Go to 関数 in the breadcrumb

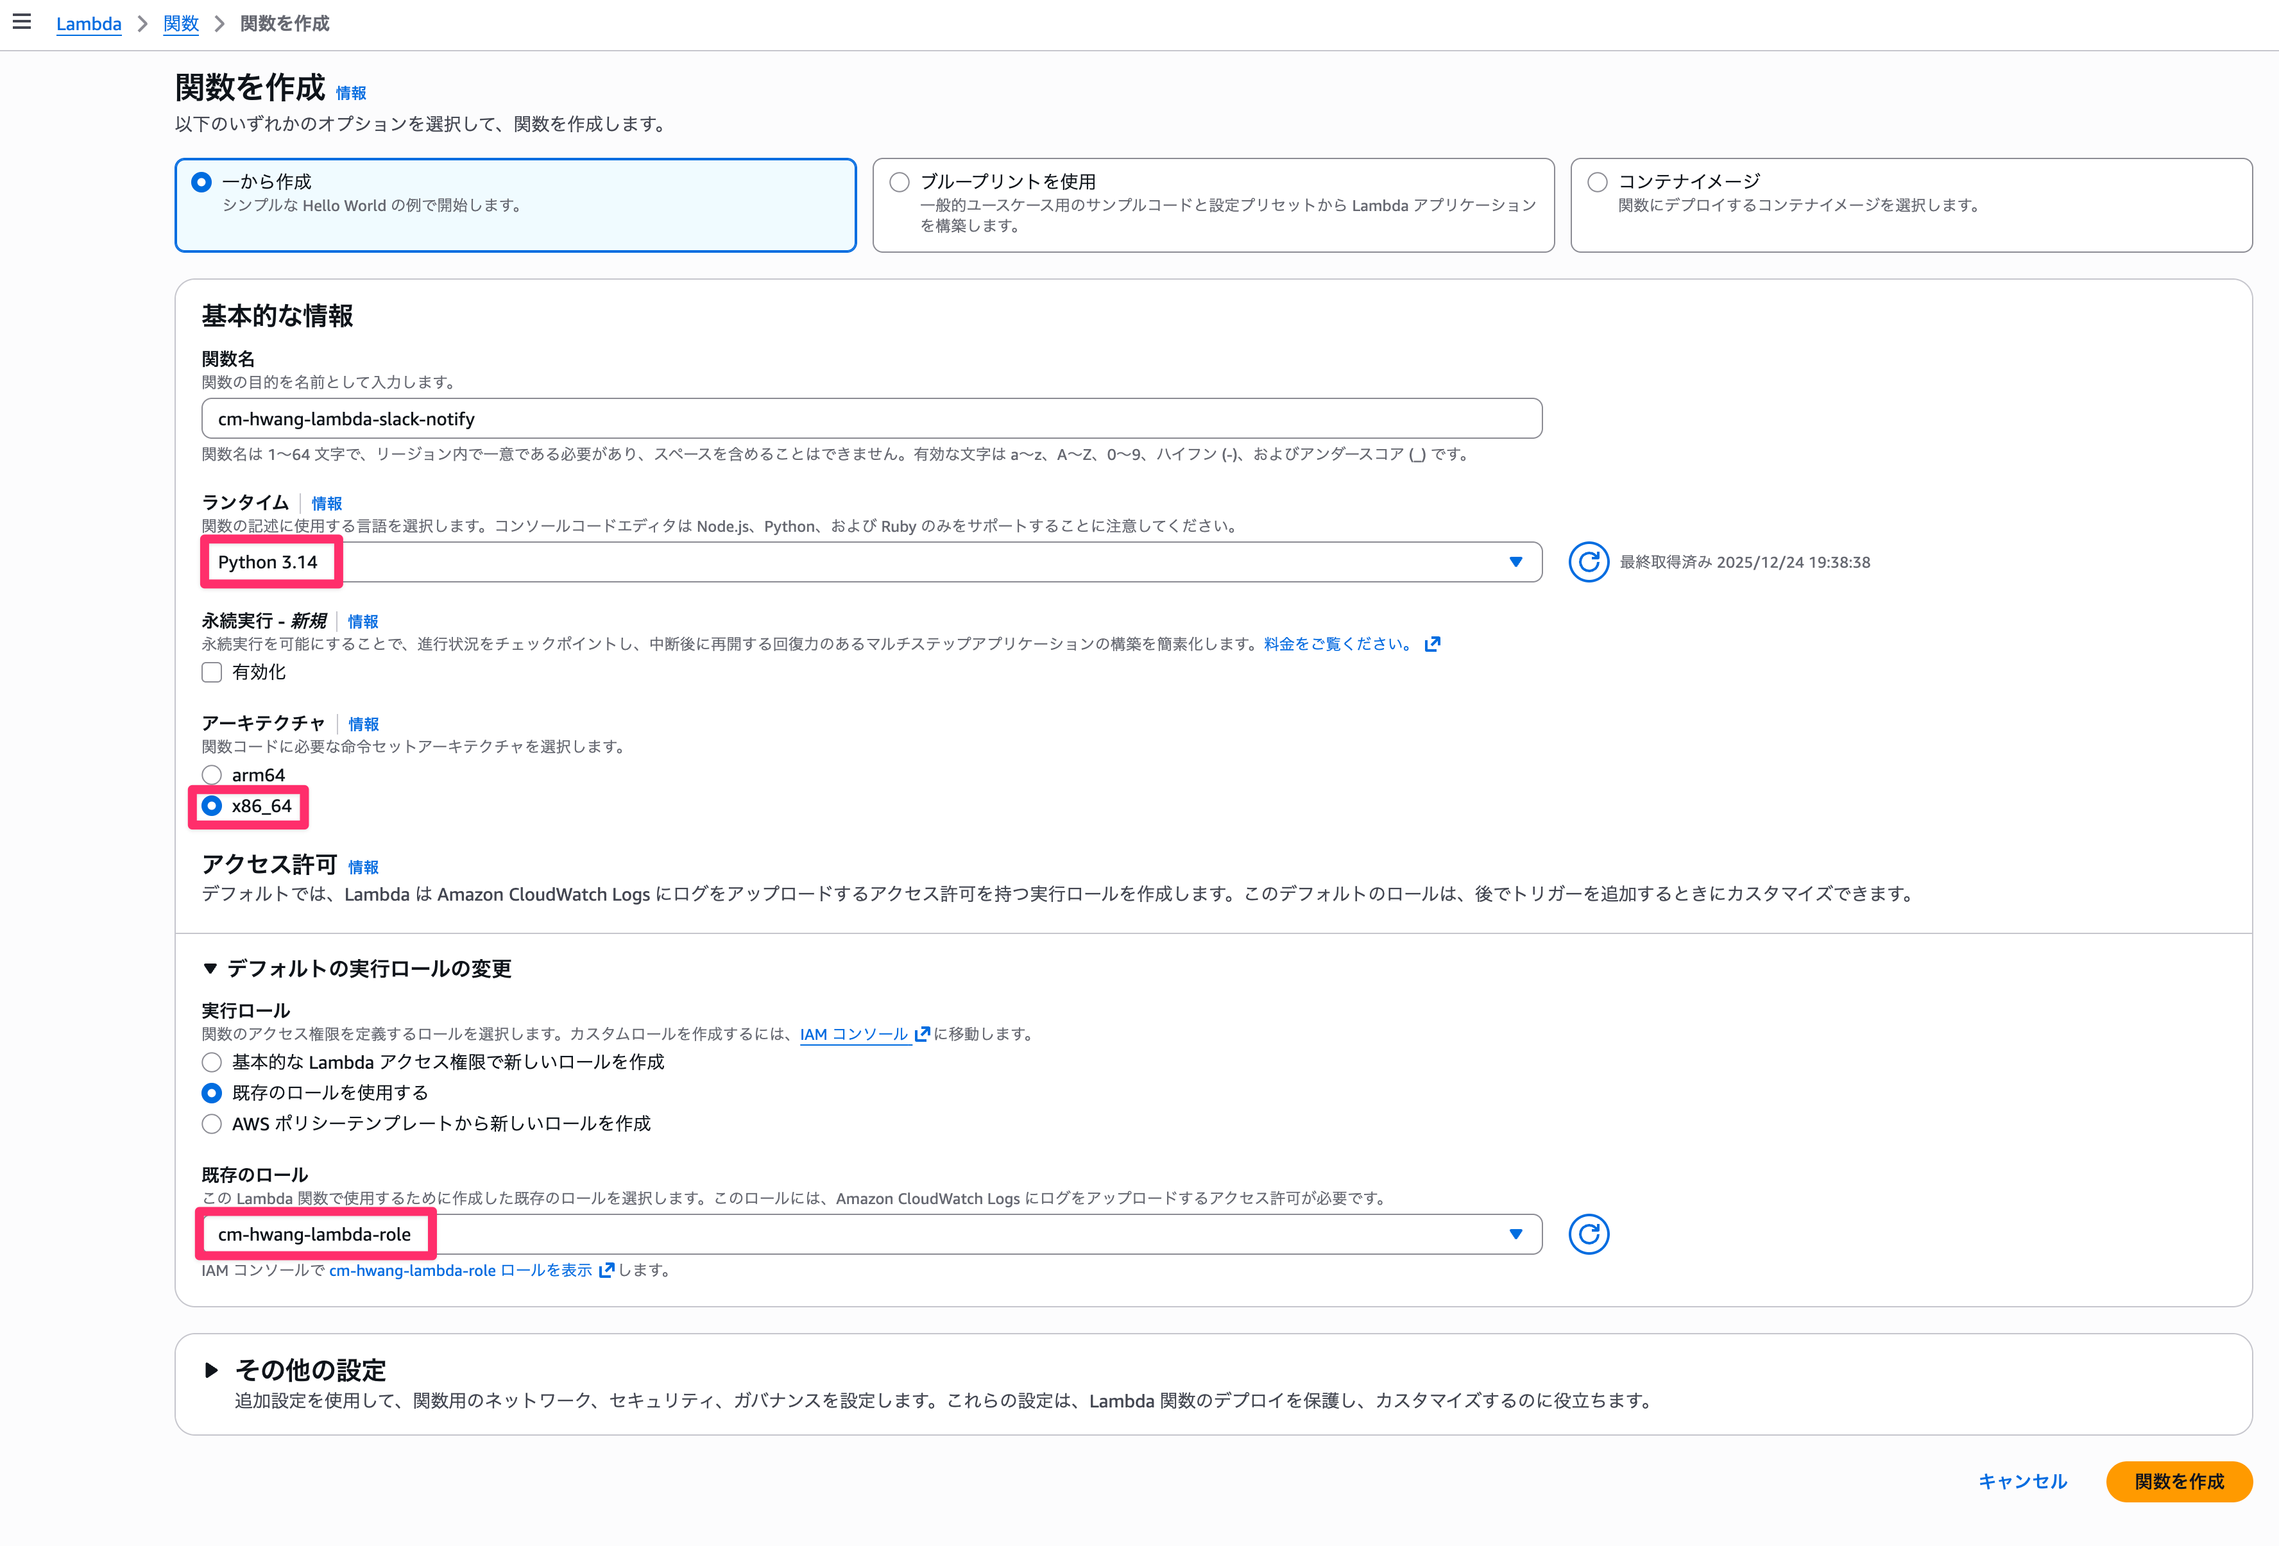tap(180, 24)
